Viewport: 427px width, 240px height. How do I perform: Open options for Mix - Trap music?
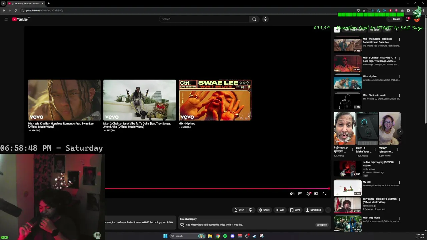pos(399,218)
